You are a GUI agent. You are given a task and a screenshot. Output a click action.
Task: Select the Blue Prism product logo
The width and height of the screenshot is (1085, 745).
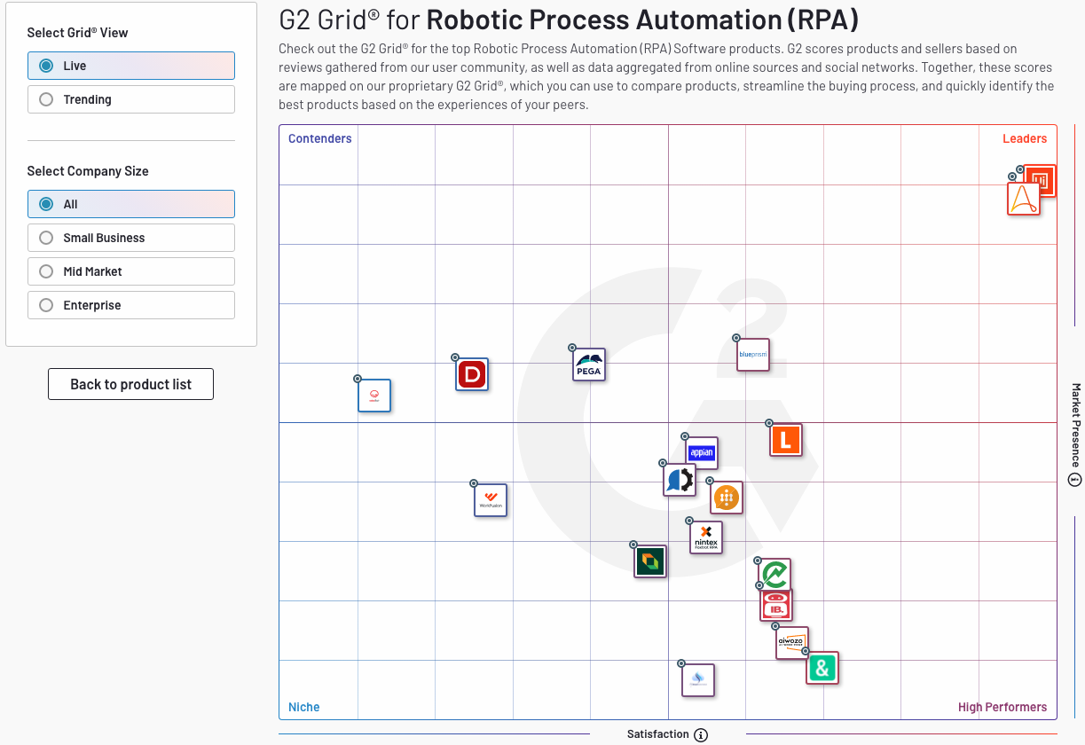coord(752,355)
